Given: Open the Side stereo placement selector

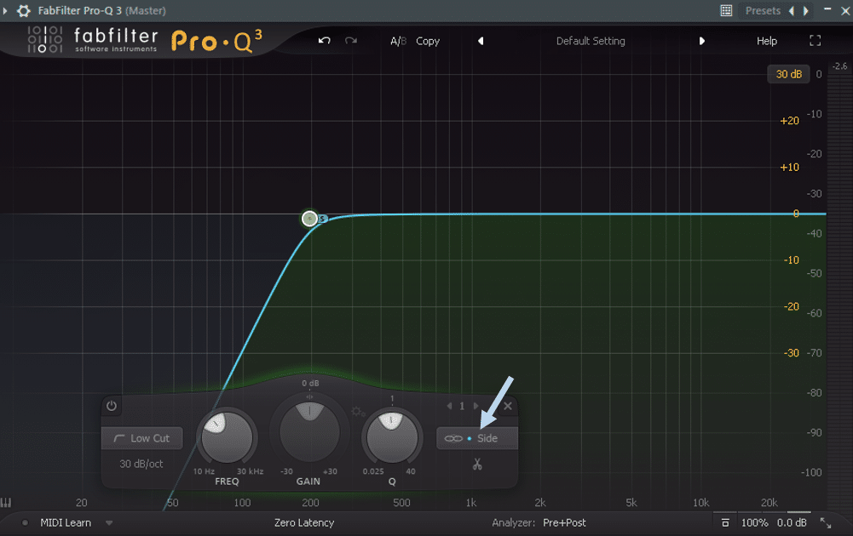Looking at the screenshot, I should (477, 438).
